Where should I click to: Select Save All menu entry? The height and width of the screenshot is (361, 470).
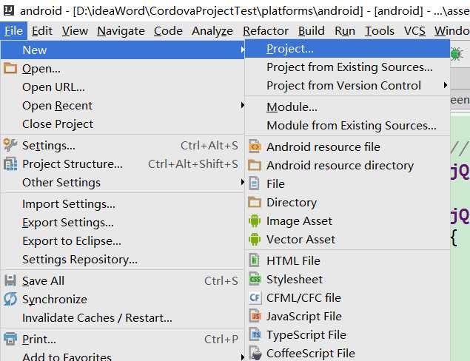tap(122, 280)
